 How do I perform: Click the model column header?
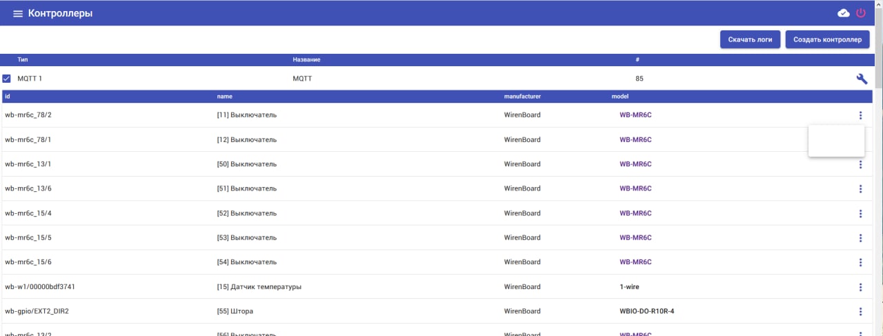619,97
